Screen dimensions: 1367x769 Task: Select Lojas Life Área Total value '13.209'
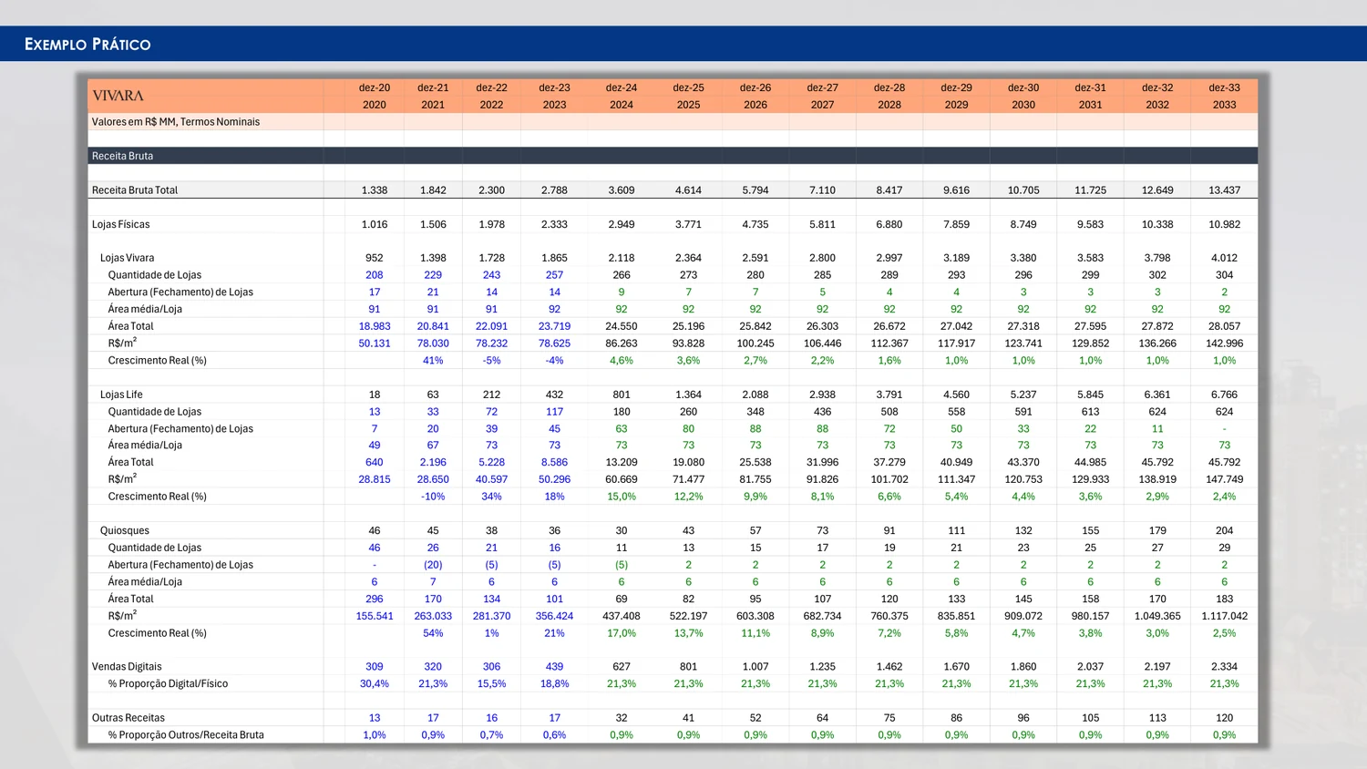tap(622, 463)
